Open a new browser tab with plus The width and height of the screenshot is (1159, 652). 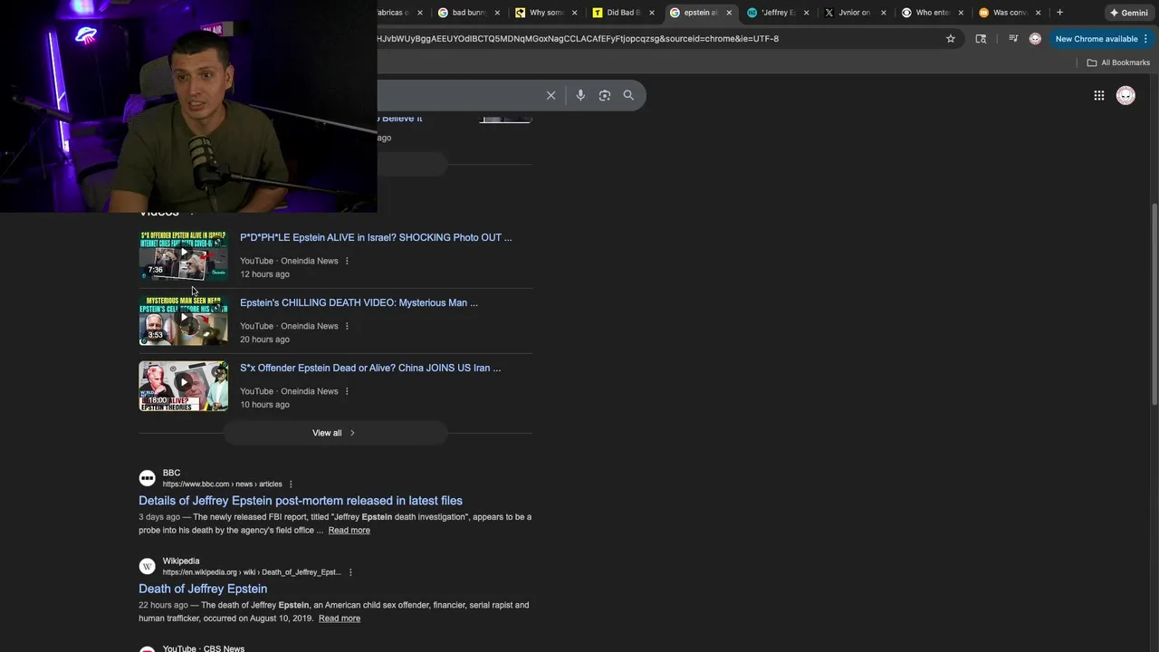[x=1059, y=13]
